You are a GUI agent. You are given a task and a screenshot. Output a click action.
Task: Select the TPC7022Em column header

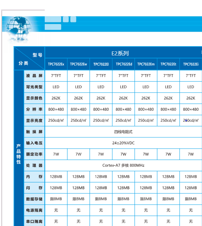point(146,64)
